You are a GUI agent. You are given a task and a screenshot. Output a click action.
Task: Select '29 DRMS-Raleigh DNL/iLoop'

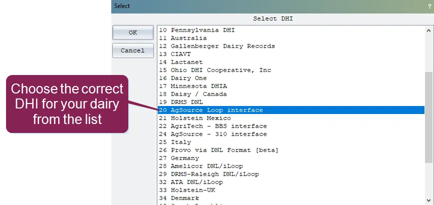(291, 174)
